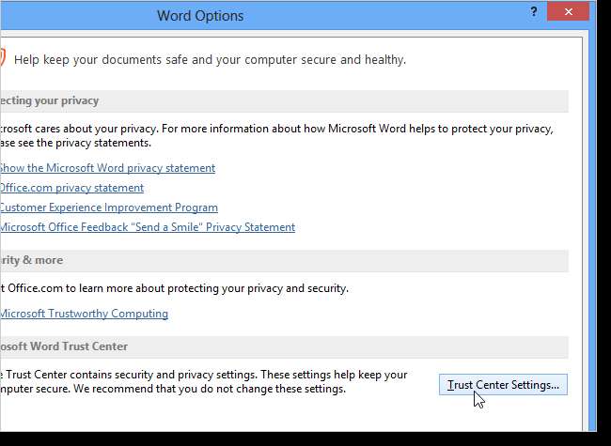Open Customer Experience Improvement Program link
Image resolution: width=611 pixels, height=446 pixels.
pos(109,208)
